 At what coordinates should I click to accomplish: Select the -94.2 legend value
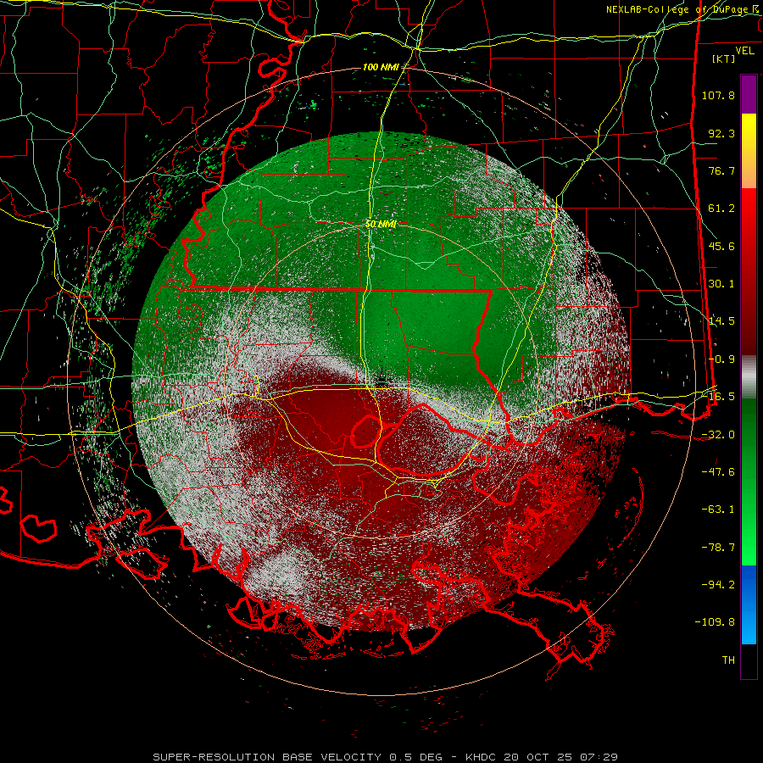click(x=718, y=585)
